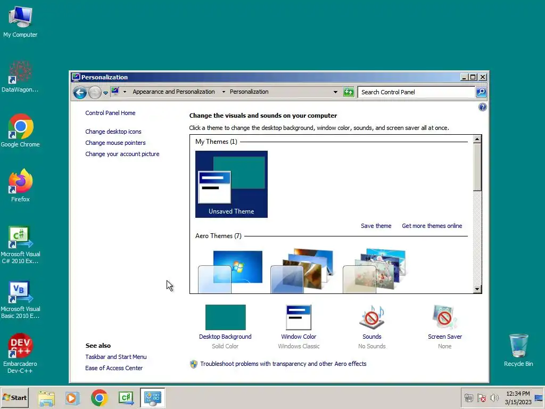Open the DataWagon desktop shortcut
Screen dimensions: 545x409
pos(20,77)
